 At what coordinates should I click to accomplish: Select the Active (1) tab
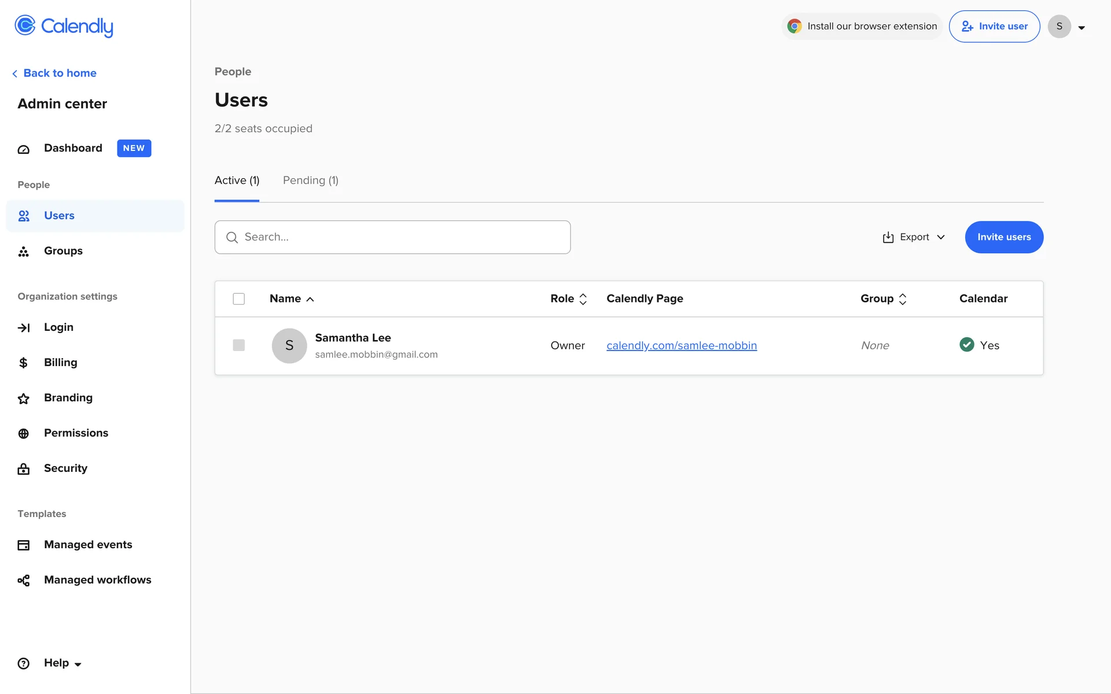point(237,180)
